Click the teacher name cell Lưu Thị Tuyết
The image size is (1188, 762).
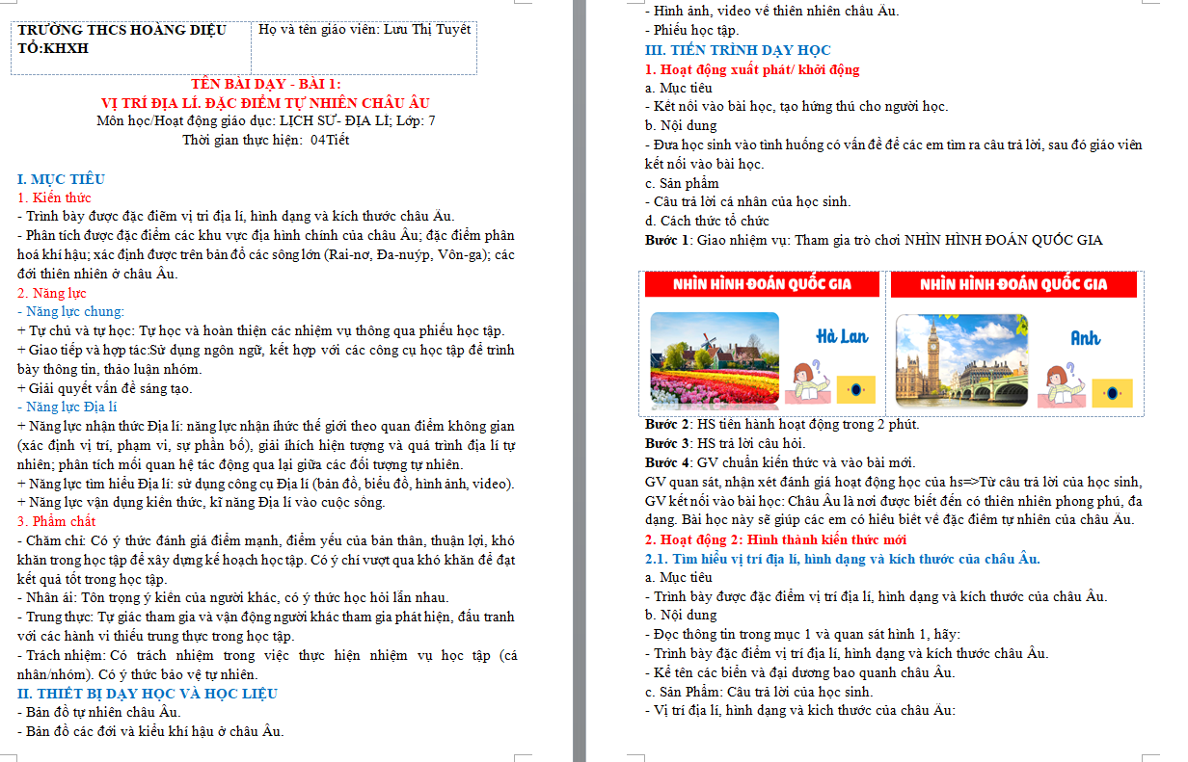tap(364, 30)
